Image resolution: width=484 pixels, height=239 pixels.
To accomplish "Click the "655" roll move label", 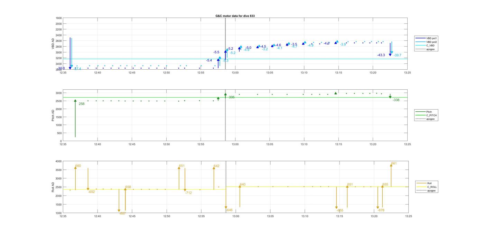I will click(385, 185).
